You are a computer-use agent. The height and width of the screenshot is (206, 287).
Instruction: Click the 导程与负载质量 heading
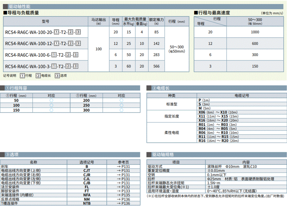coord(21,13)
